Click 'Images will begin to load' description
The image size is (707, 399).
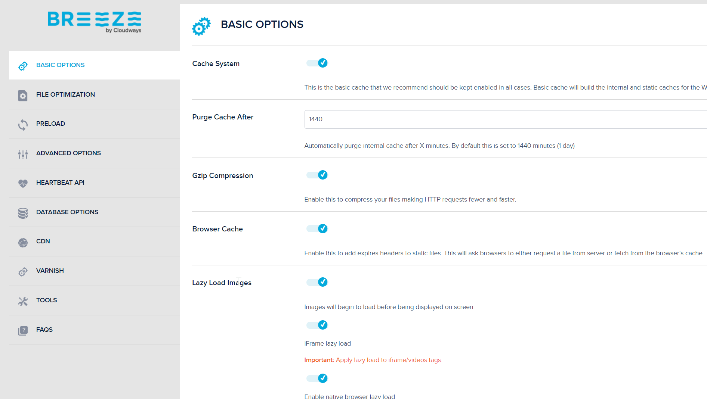click(x=389, y=307)
